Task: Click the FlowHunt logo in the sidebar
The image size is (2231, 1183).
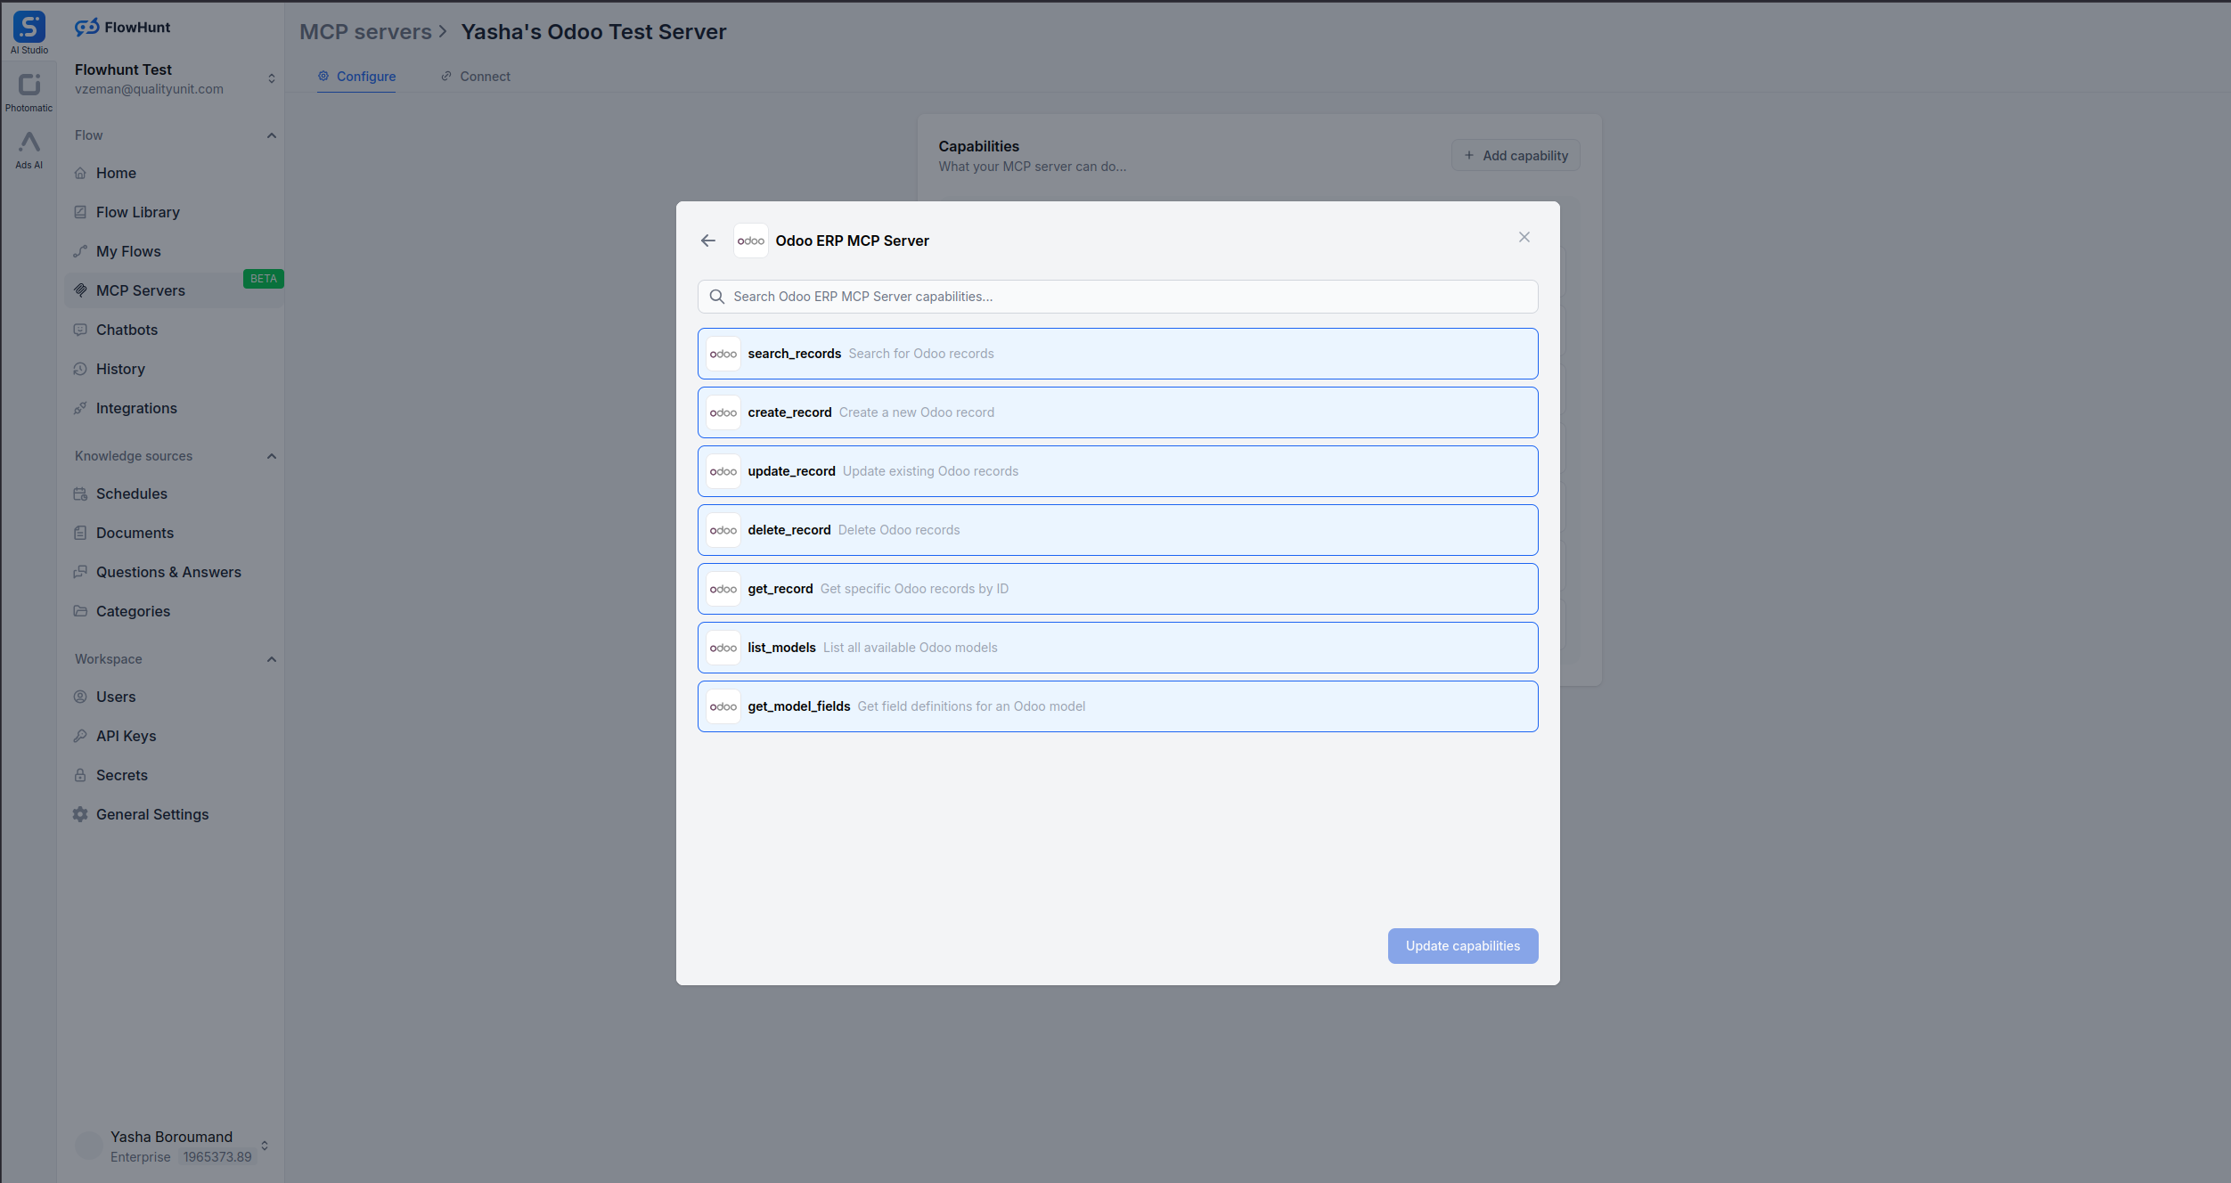Action: pos(123,27)
